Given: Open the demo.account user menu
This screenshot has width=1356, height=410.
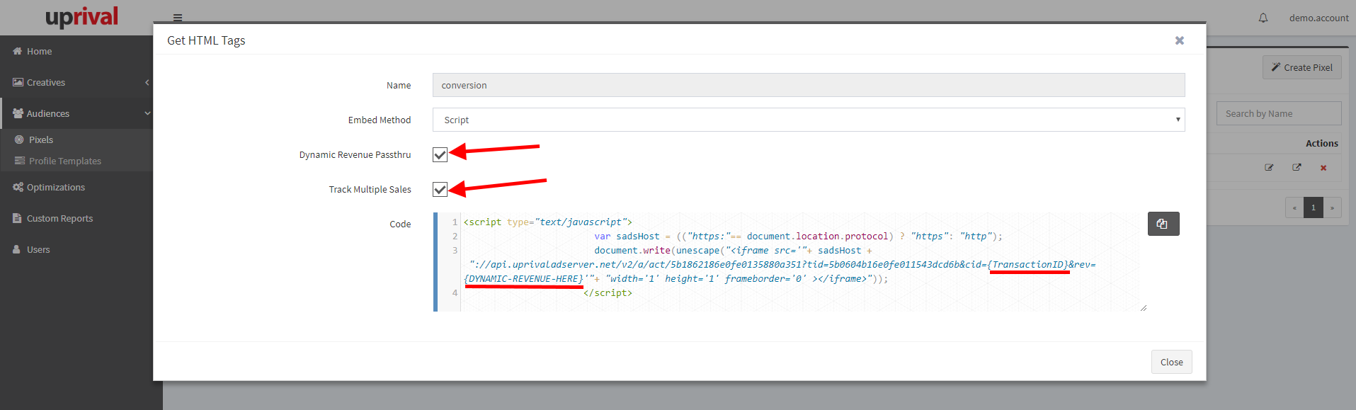Looking at the screenshot, I should (x=1318, y=18).
